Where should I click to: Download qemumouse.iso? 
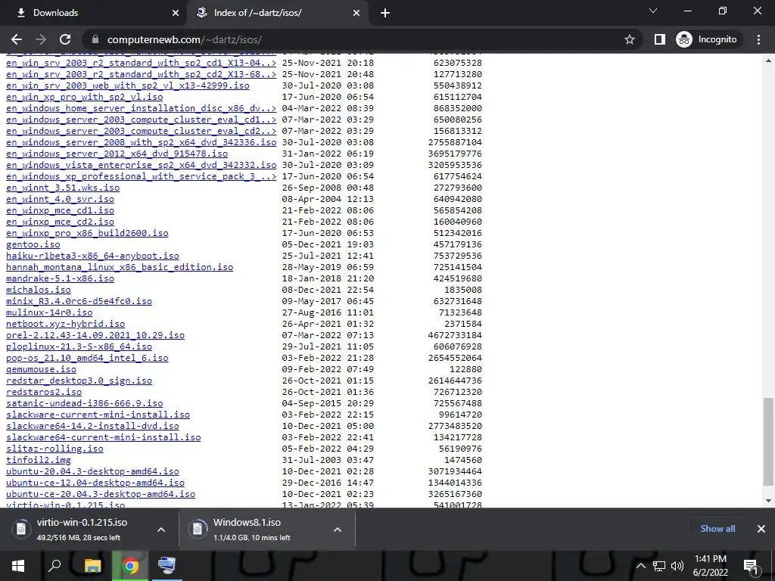point(41,369)
